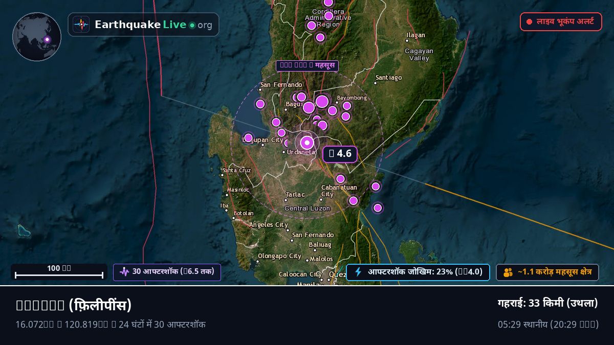Select the southernmost aftershock marker on the east coast

point(378,208)
